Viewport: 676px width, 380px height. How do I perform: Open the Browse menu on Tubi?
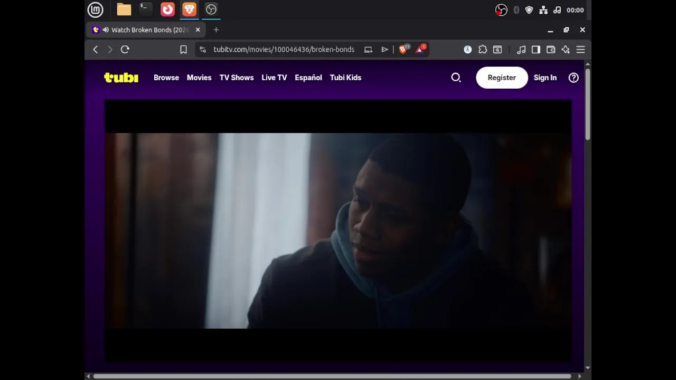pyautogui.click(x=166, y=78)
